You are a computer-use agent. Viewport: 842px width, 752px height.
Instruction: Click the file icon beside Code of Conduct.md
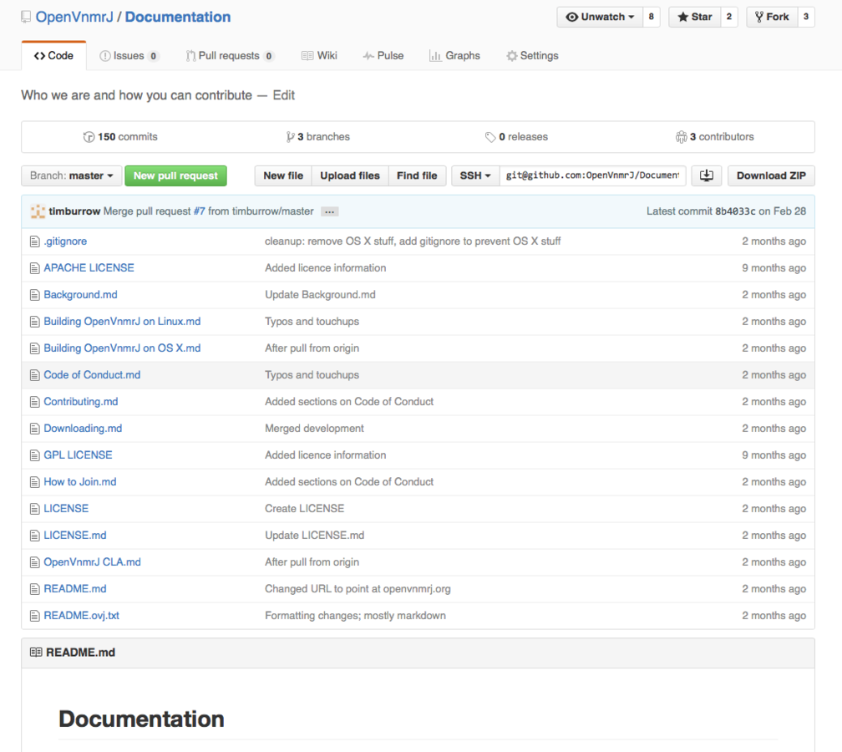tap(35, 375)
